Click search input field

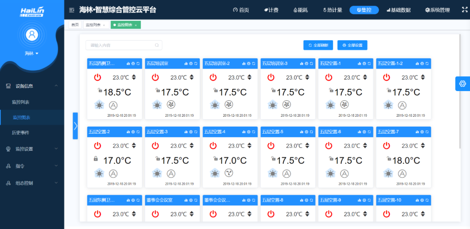click(x=122, y=45)
